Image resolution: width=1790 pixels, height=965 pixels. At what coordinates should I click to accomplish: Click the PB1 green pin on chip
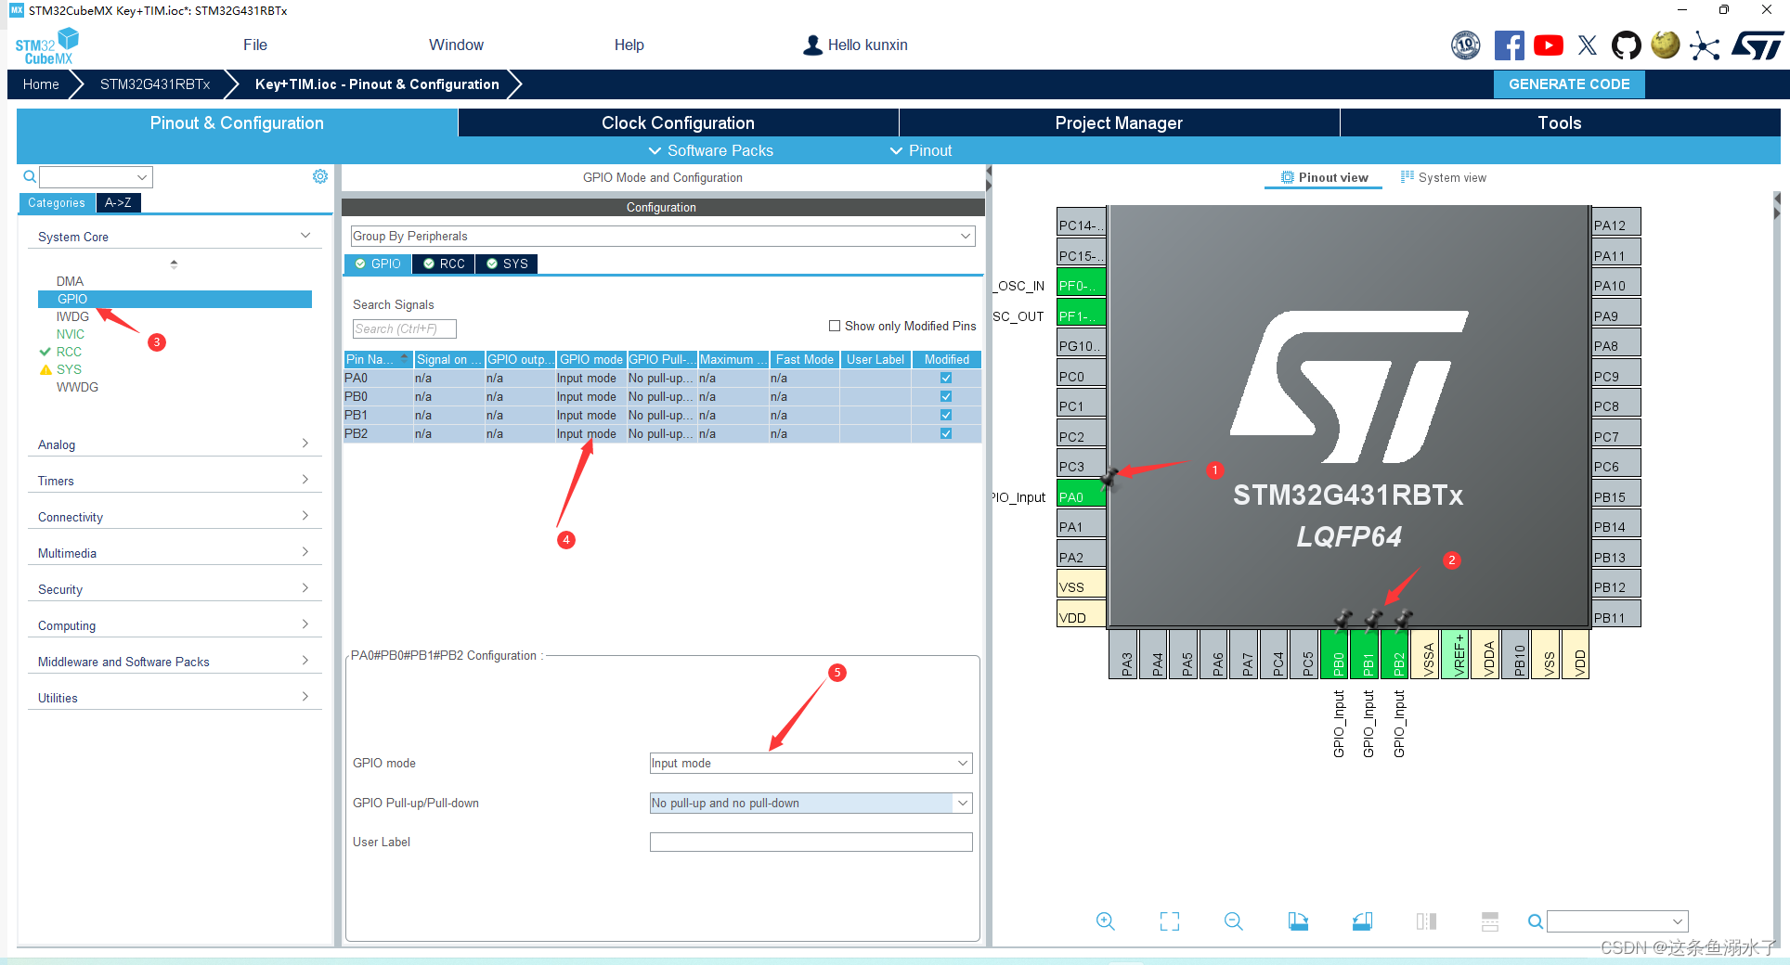click(x=1367, y=654)
